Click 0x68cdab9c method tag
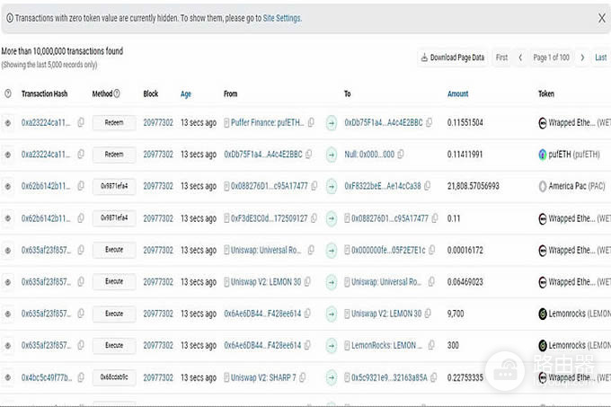Image resolution: width=611 pixels, height=407 pixels. pyautogui.click(x=114, y=377)
